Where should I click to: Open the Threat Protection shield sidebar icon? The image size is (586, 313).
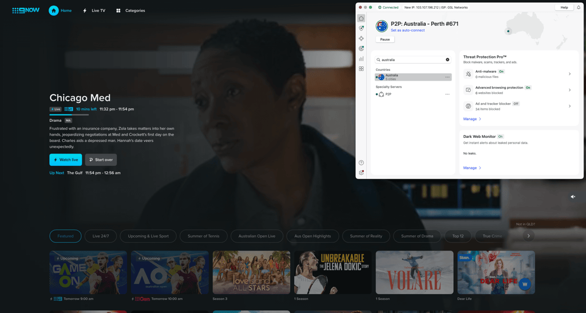(x=361, y=29)
